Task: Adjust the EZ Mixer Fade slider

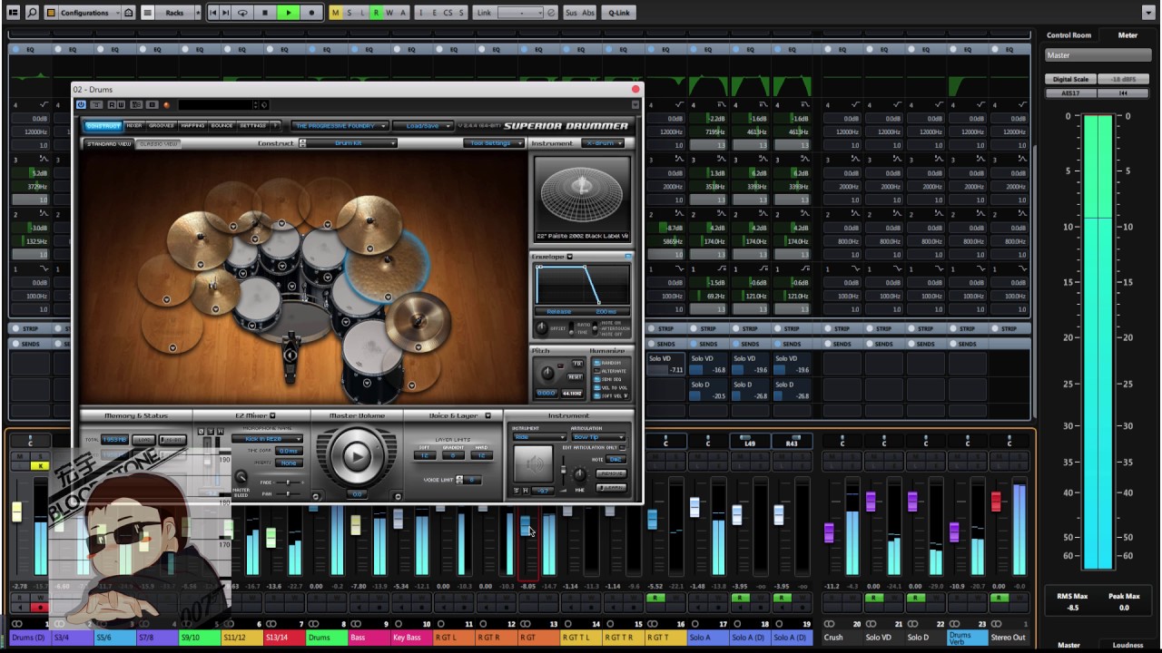Action: [289, 482]
